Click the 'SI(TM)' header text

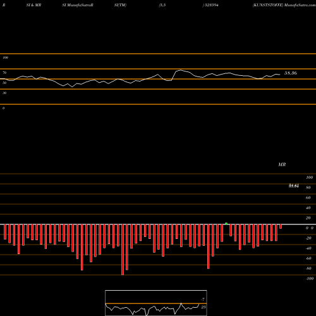point(121,5)
